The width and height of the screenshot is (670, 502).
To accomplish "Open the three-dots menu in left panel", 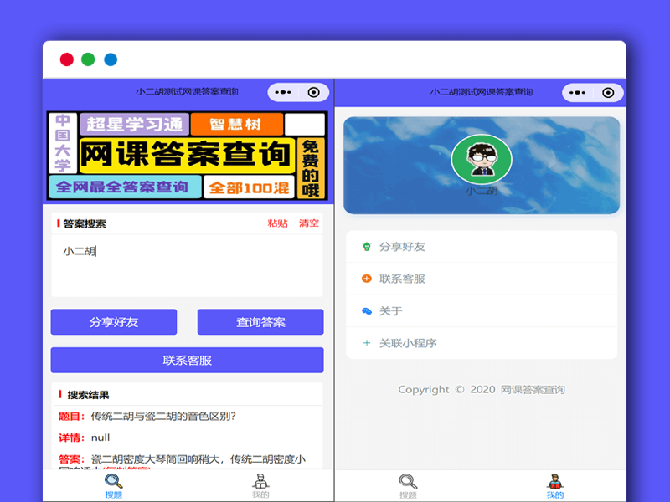I will click(x=283, y=92).
